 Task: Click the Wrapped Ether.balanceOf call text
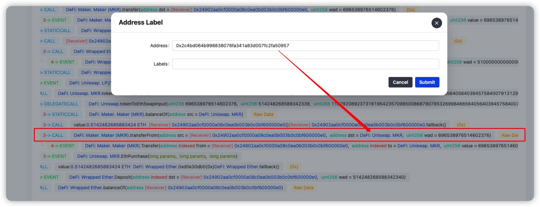170,188
